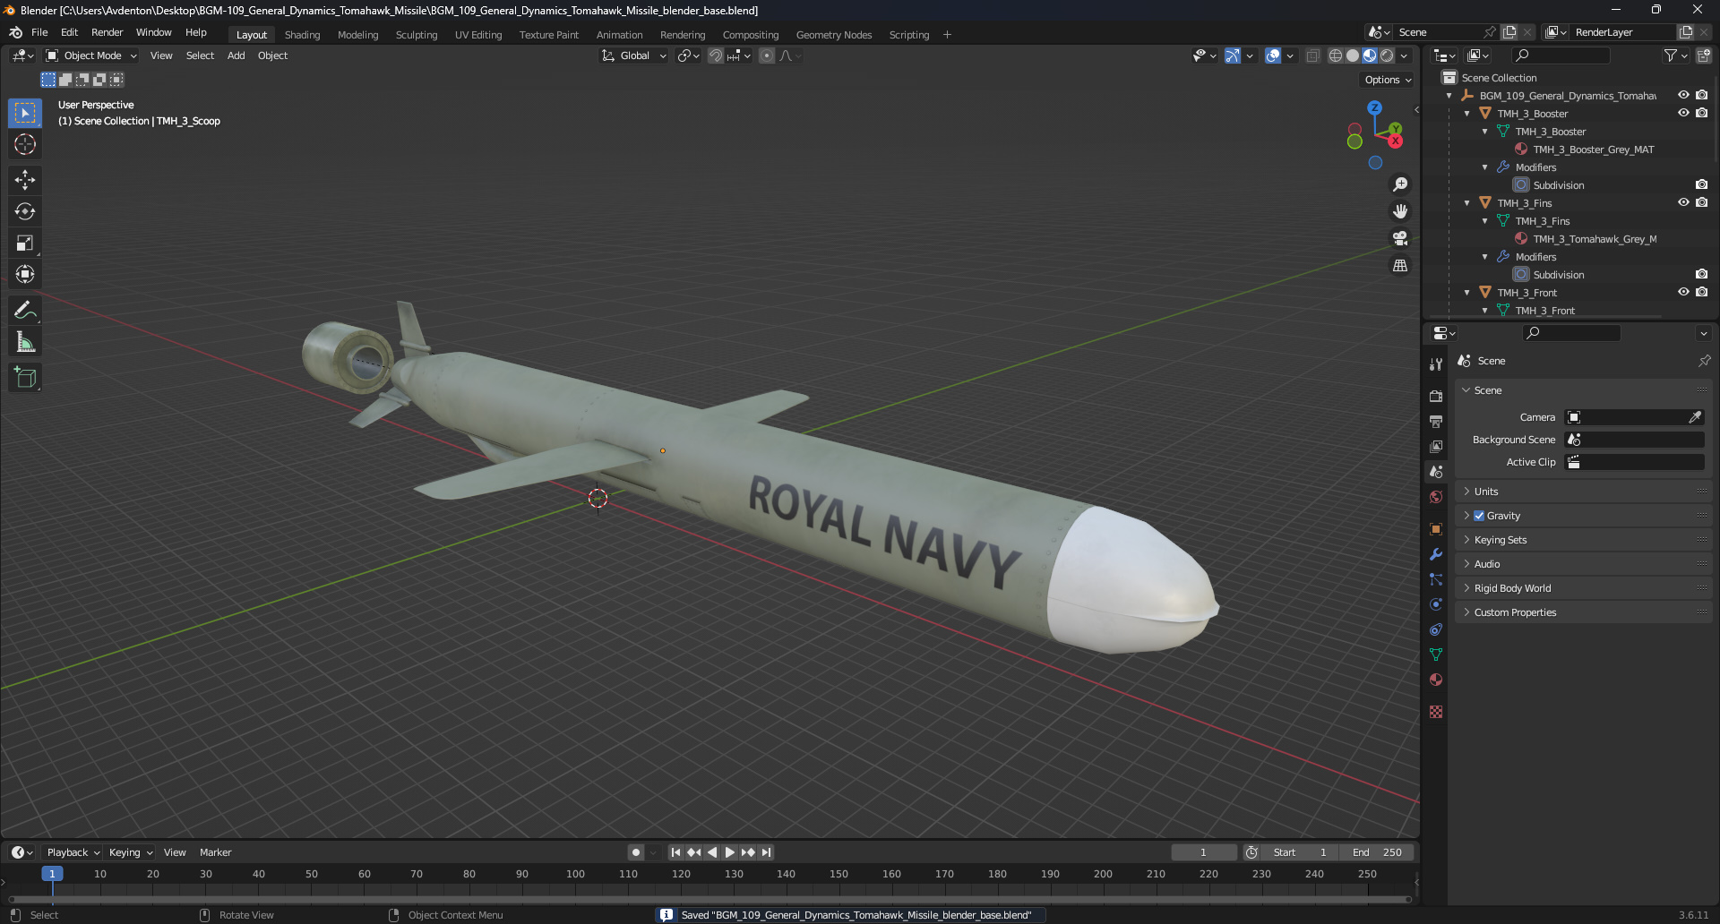Select the Add Cube tool
This screenshot has height=924, width=1720.
[25, 378]
